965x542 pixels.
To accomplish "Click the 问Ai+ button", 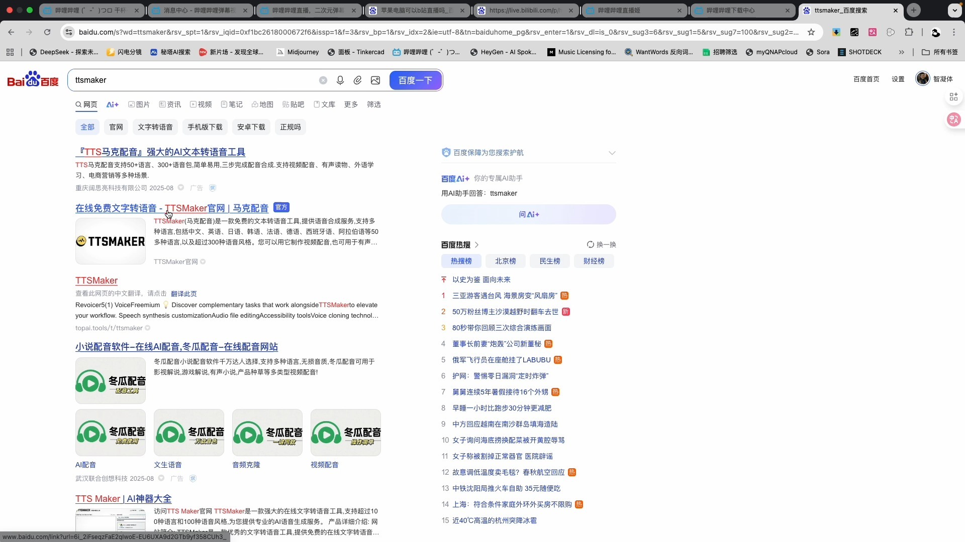I will [529, 214].
